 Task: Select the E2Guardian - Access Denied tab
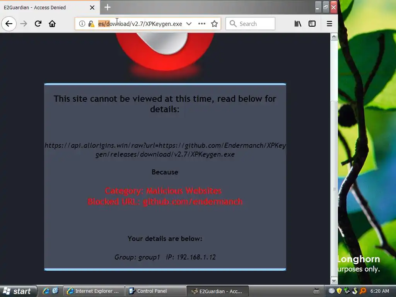click(x=50, y=8)
